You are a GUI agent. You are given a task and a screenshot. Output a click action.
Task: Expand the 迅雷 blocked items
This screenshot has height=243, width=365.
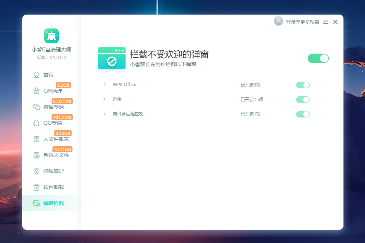click(104, 99)
